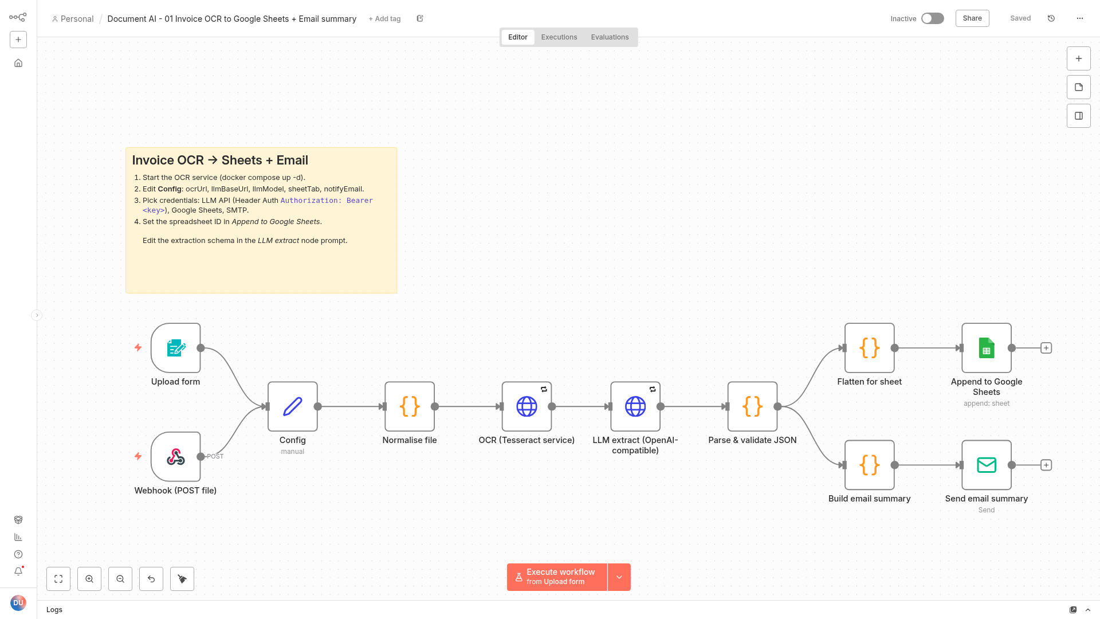
Task: Open the Webhook (POST file) node
Action: coord(176,457)
